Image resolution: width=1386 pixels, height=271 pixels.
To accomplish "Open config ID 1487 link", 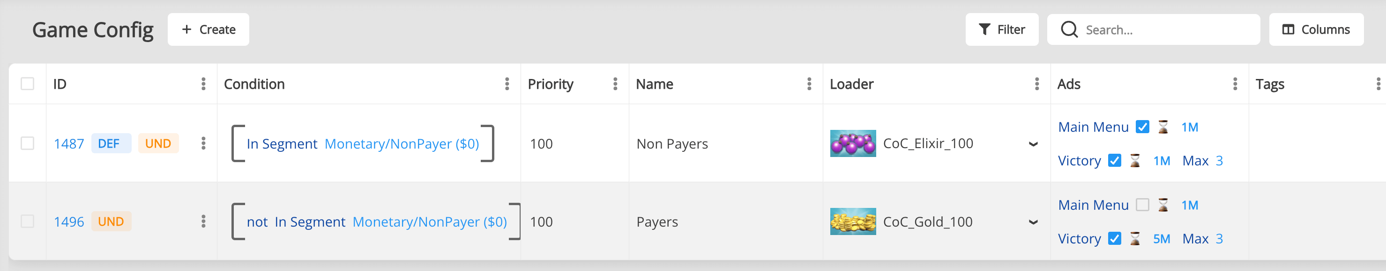I will (x=69, y=144).
